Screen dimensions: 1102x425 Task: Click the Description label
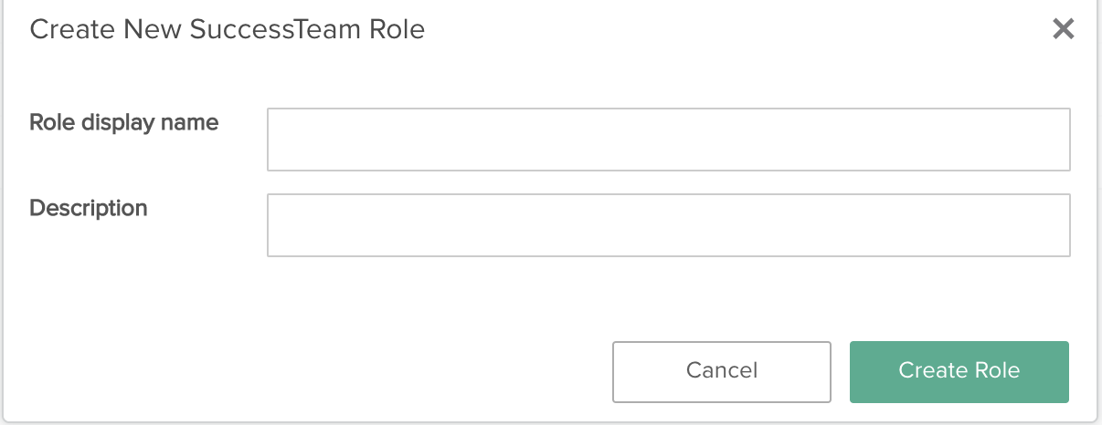[x=89, y=208]
